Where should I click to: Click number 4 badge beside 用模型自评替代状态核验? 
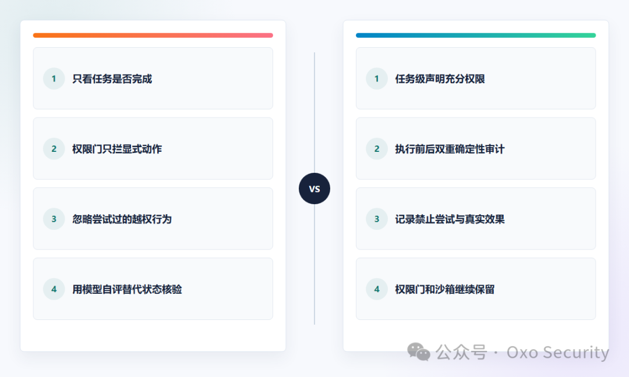tap(54, 289)
